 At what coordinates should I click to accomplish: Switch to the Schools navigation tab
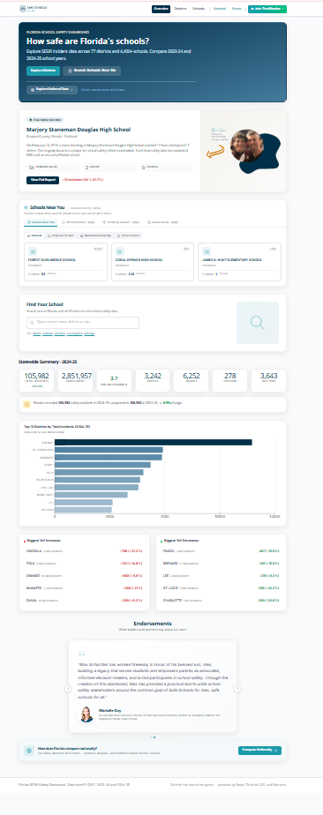click(199, 9)
